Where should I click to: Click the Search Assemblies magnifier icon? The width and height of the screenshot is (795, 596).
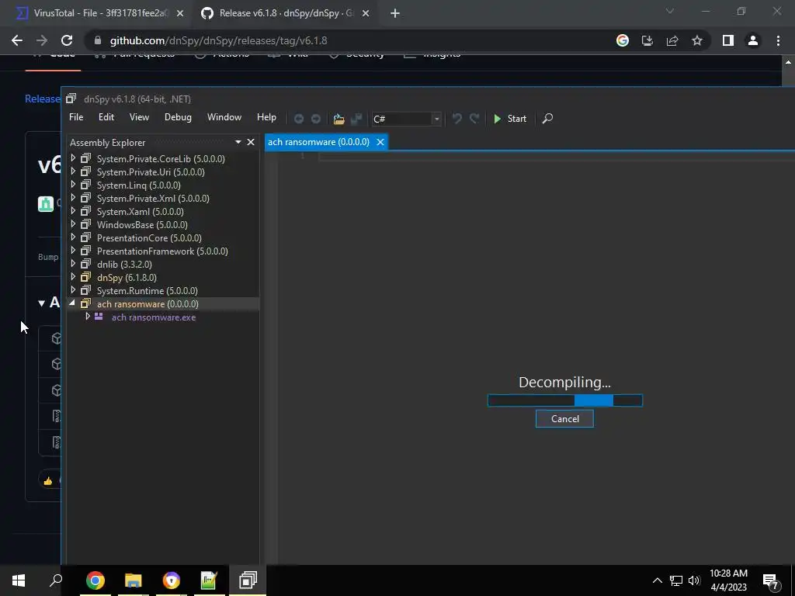(x=547, y=119)
